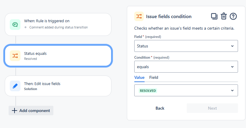
Task: Expand the RESOLVED value dropdown
Action: point(186,90)
